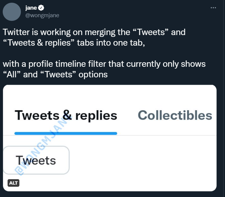Click the blue active tab underline indicator

[66, 133]
